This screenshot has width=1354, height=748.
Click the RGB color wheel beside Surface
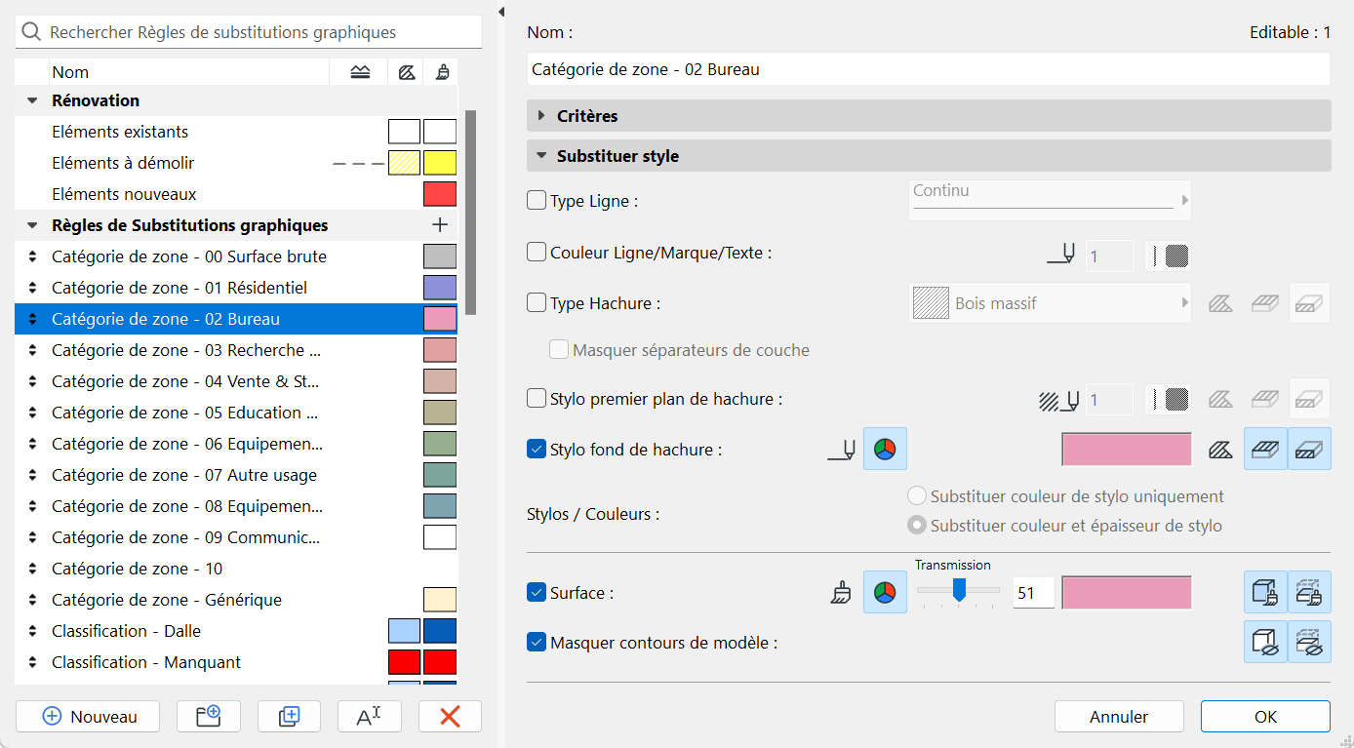[885, 593]
